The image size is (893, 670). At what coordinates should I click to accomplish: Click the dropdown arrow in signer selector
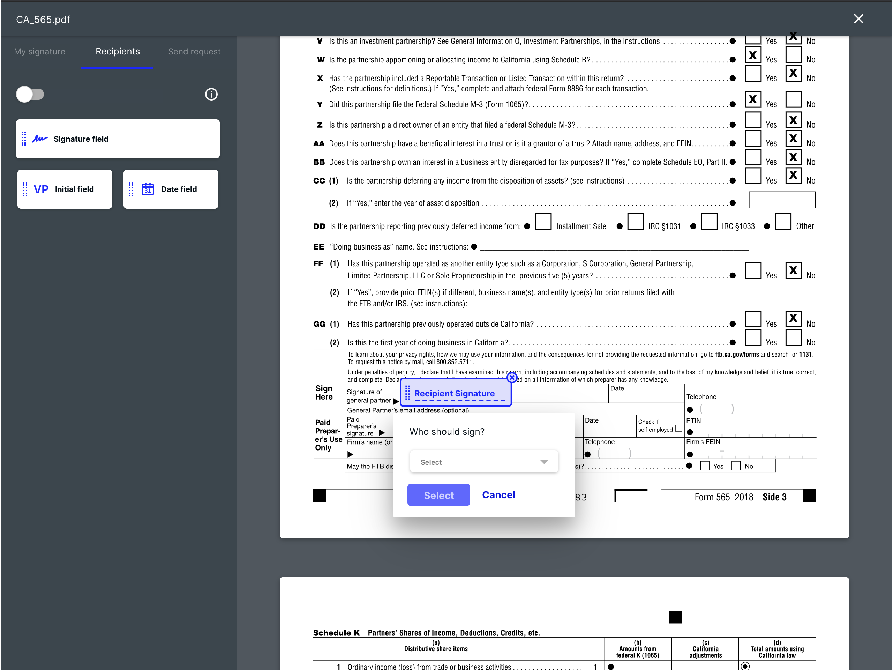(x=544, y=462)
